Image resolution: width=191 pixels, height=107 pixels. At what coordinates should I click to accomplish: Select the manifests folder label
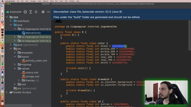(x=23, y=21)
